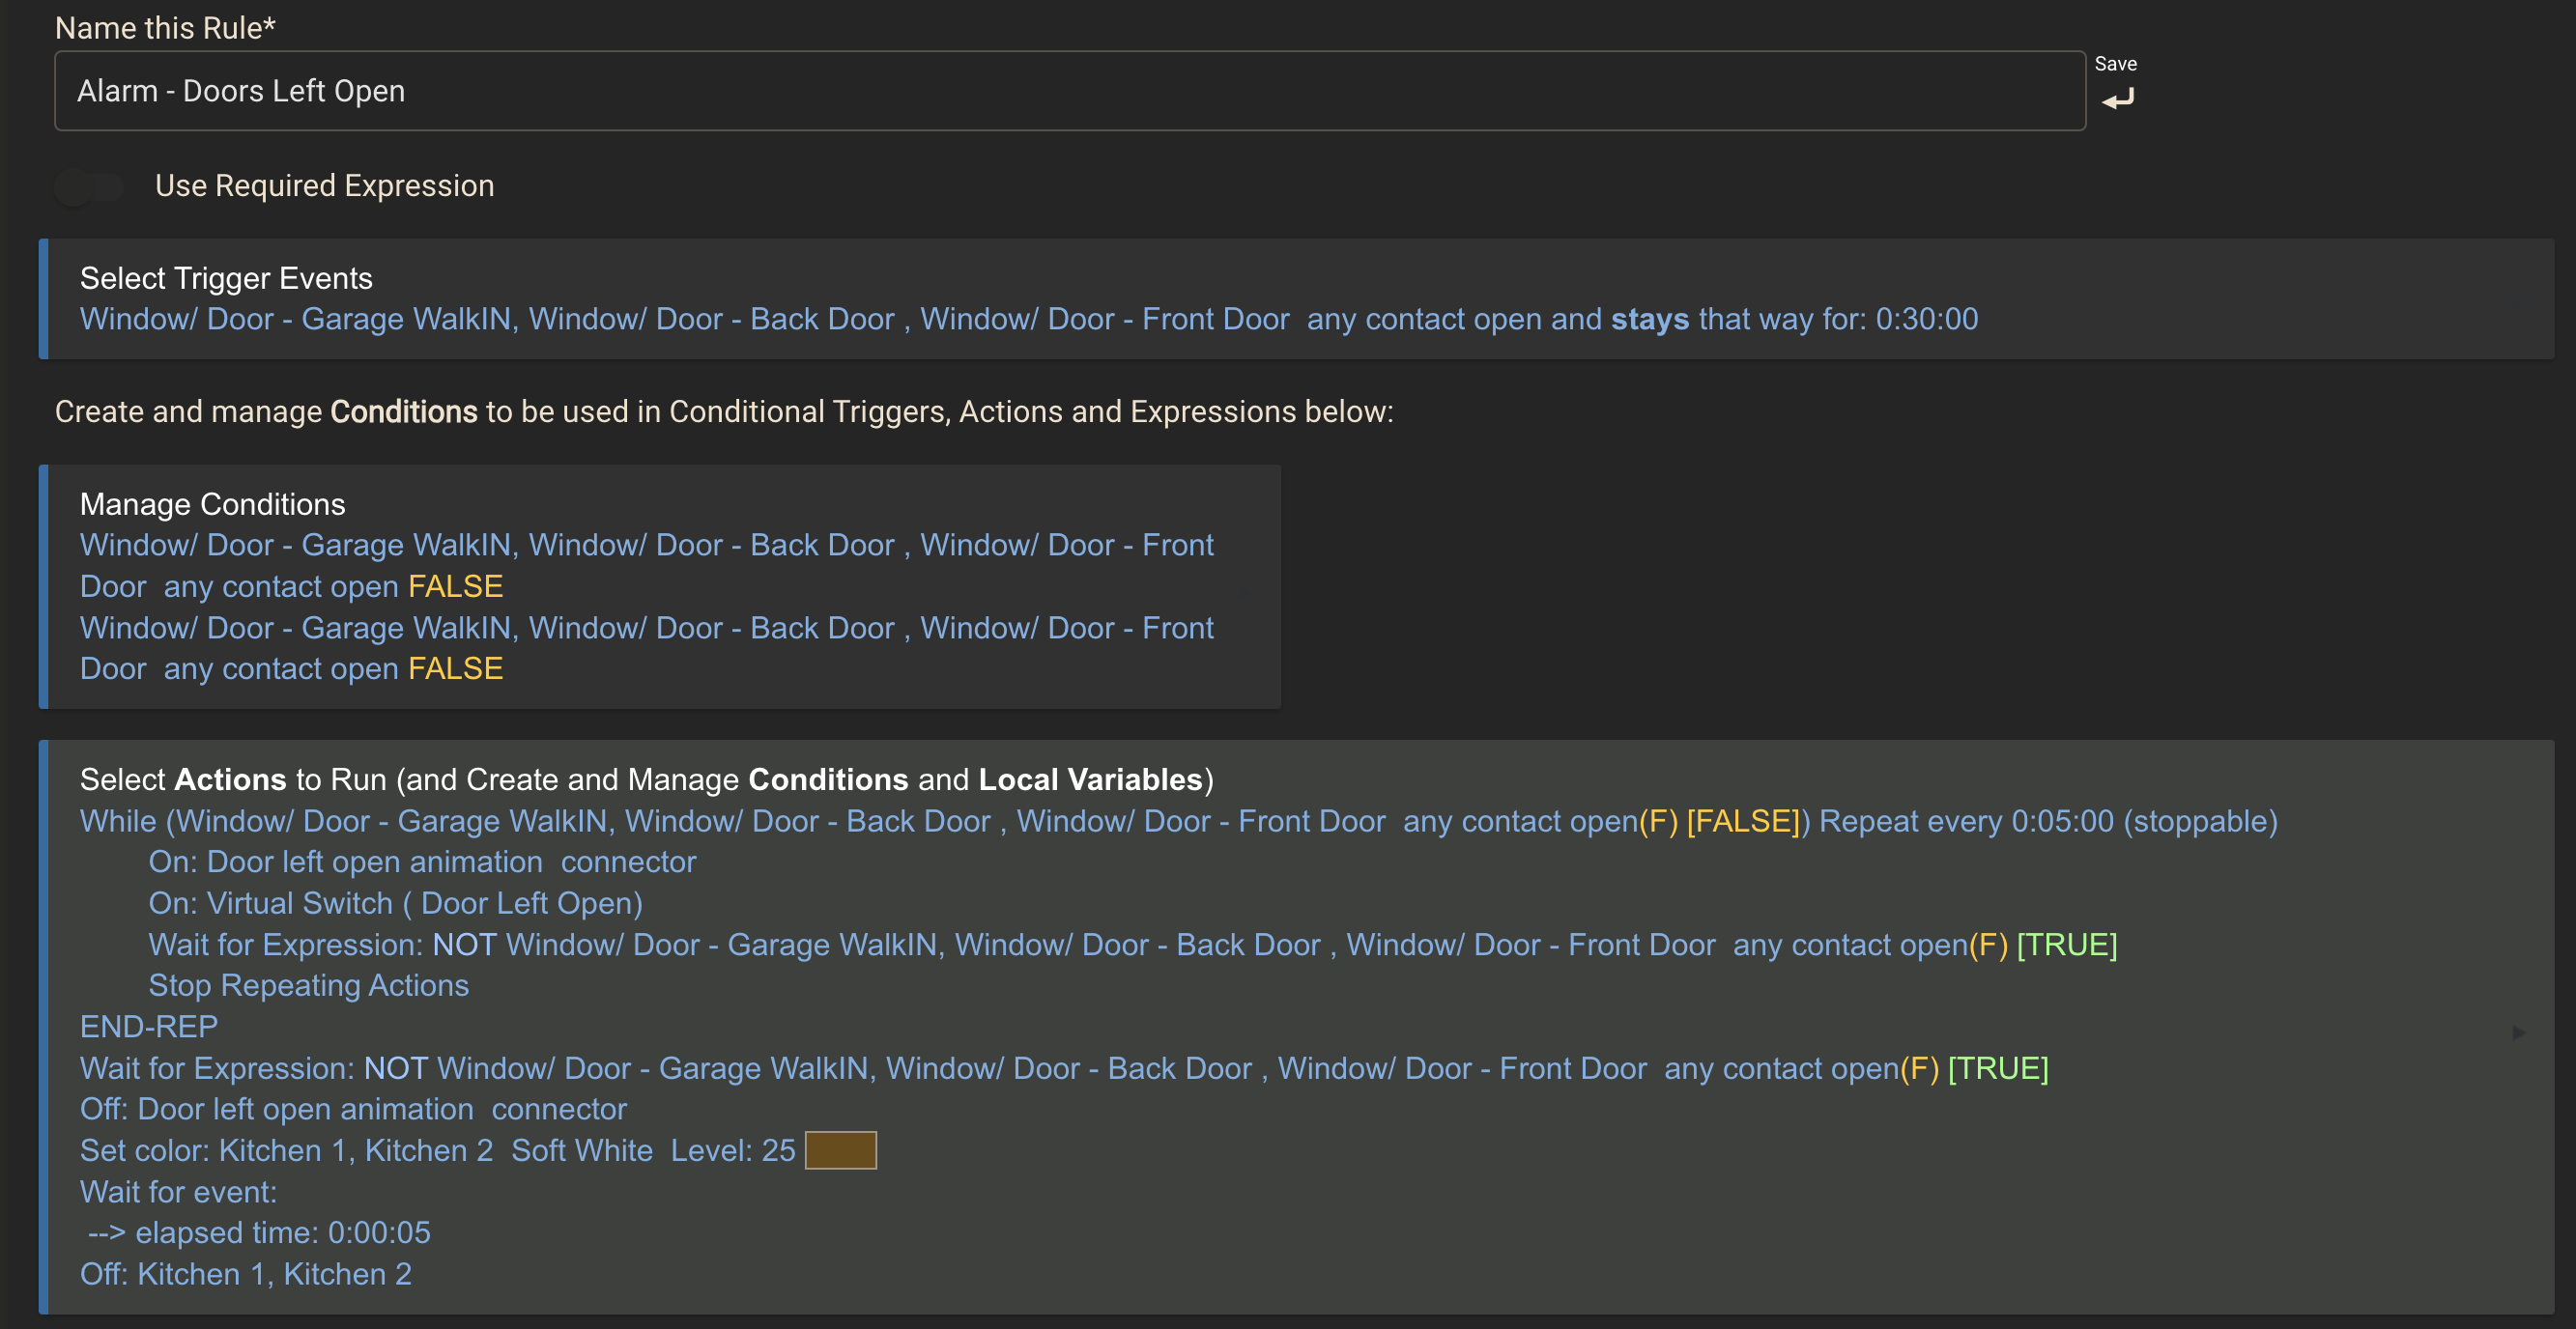Edit the While Repeat every 0:05:00 action

tap(1177, 821)
